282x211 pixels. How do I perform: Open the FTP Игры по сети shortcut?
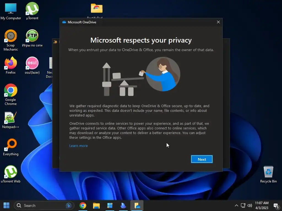point(32,38)
